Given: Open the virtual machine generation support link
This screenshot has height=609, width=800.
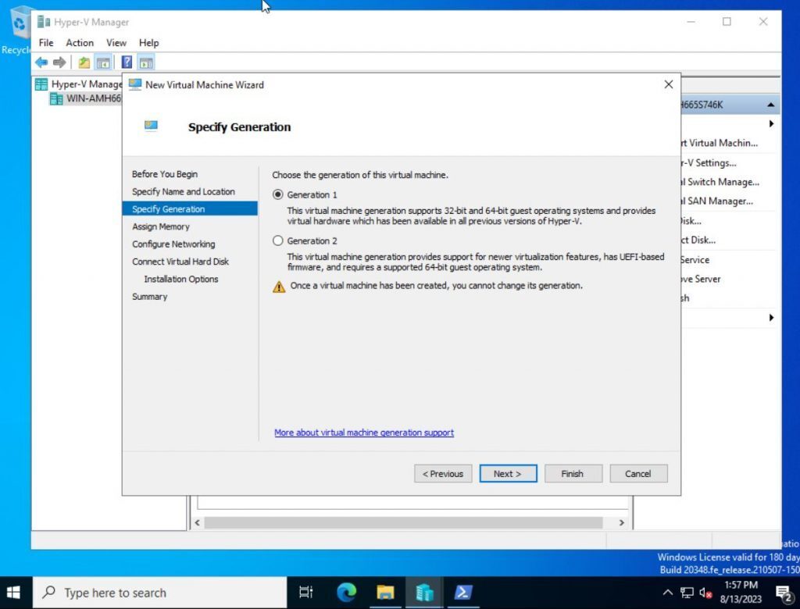Looking at the screenshot, I should 364,433.
